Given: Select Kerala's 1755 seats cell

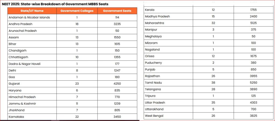Looking at the screenshot, I should pos(254,10).
